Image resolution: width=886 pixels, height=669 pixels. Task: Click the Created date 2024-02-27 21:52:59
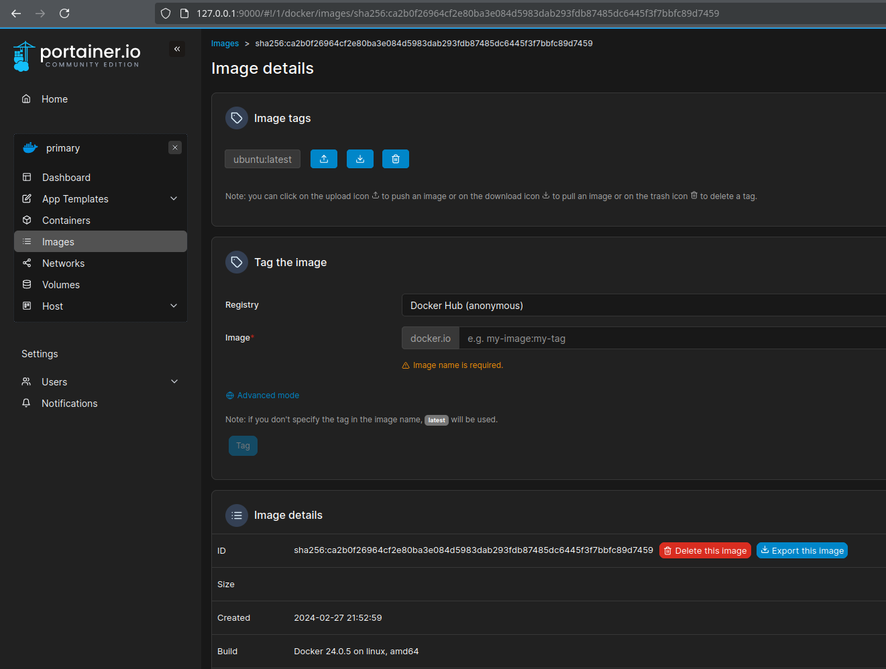(x=338, y=618)
